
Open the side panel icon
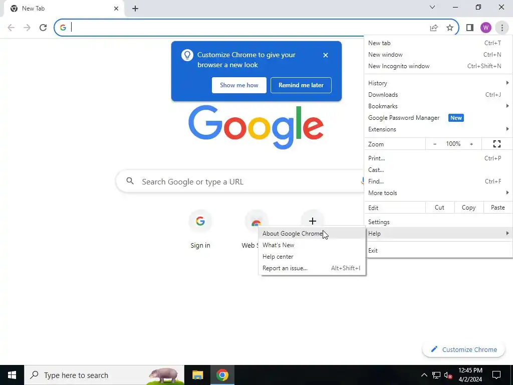pos(470,28)
